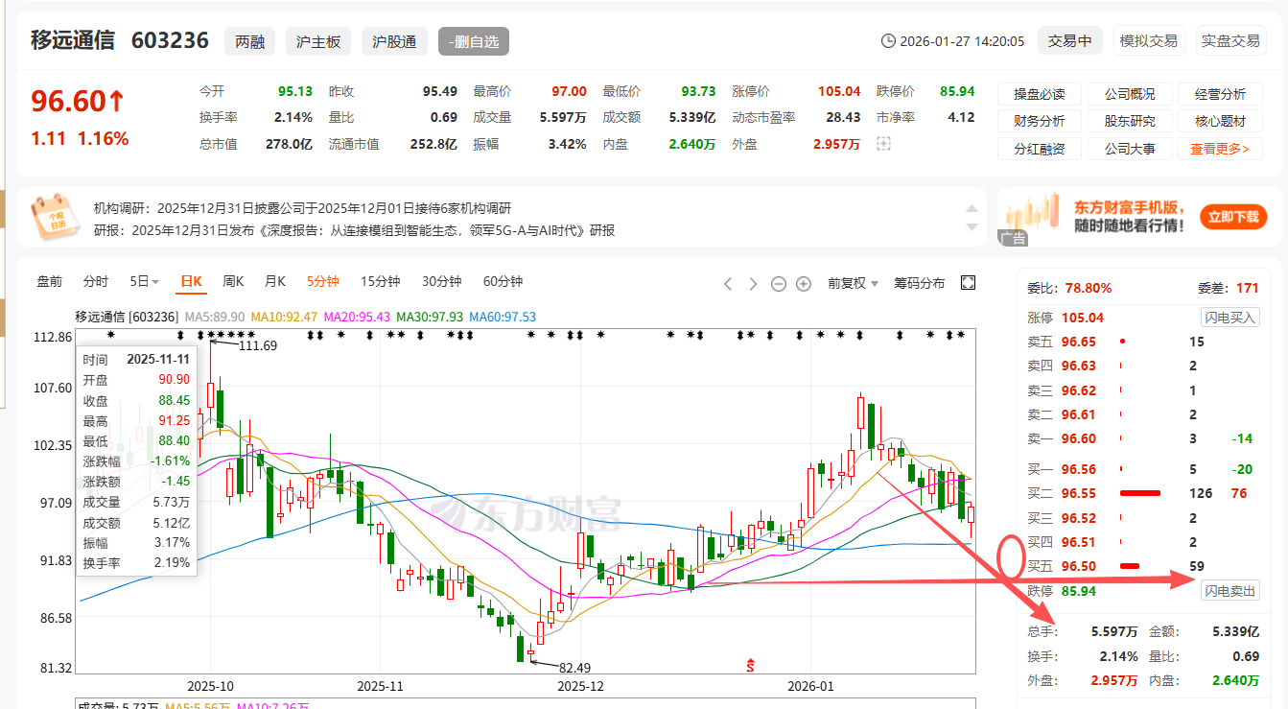Screen dimensions: 1288x709
Task: Click the 涨停价 105.04 value in header
Action: 839,92
